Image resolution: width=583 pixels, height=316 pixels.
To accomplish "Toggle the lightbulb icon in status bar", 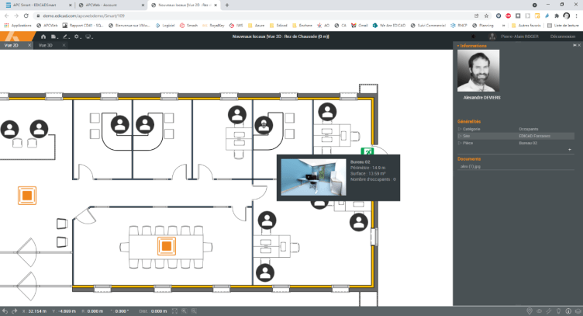I will [x=558, y=311].
